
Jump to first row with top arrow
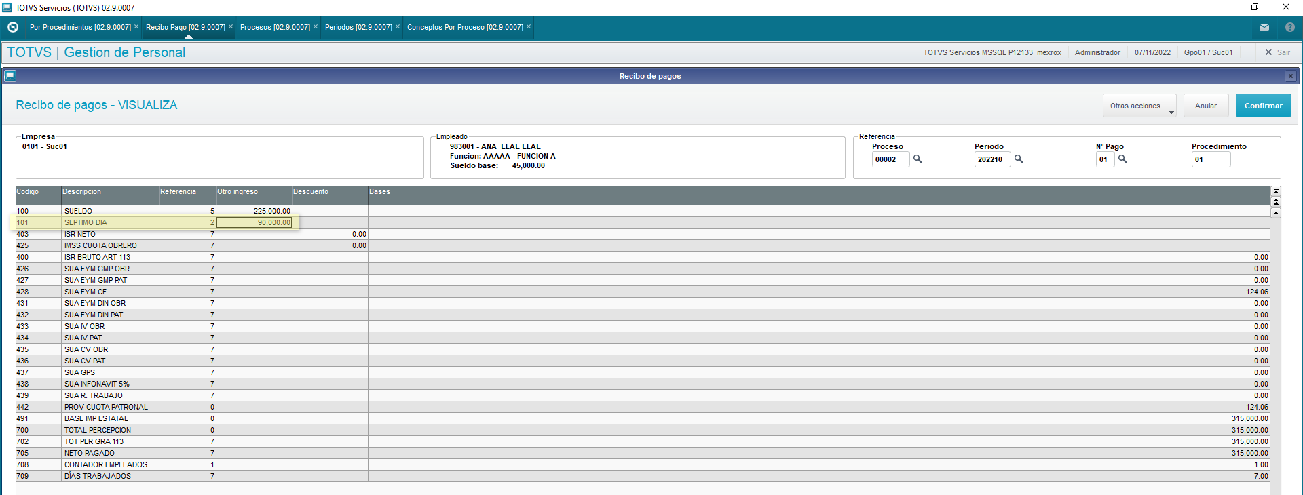(1276, 191)
